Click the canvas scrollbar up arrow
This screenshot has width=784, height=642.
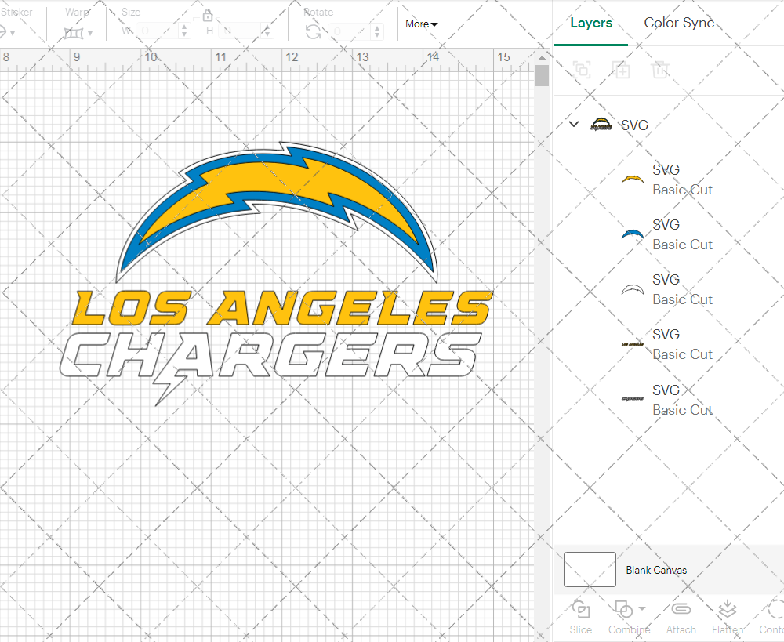[x=542, y=57]
